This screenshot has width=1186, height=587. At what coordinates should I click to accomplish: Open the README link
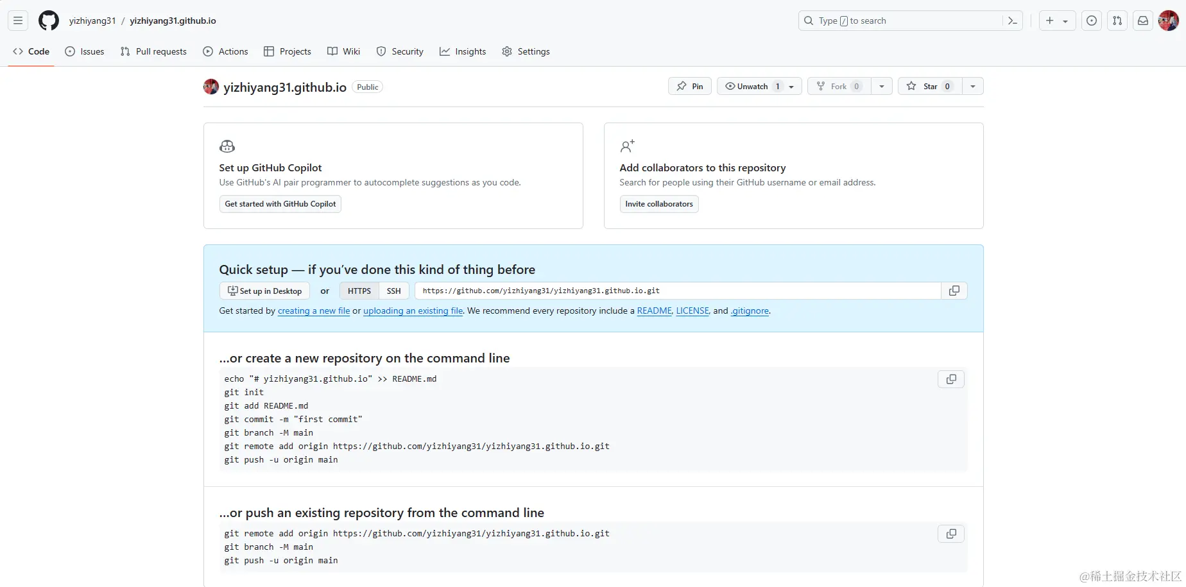(x=654, y=311)
